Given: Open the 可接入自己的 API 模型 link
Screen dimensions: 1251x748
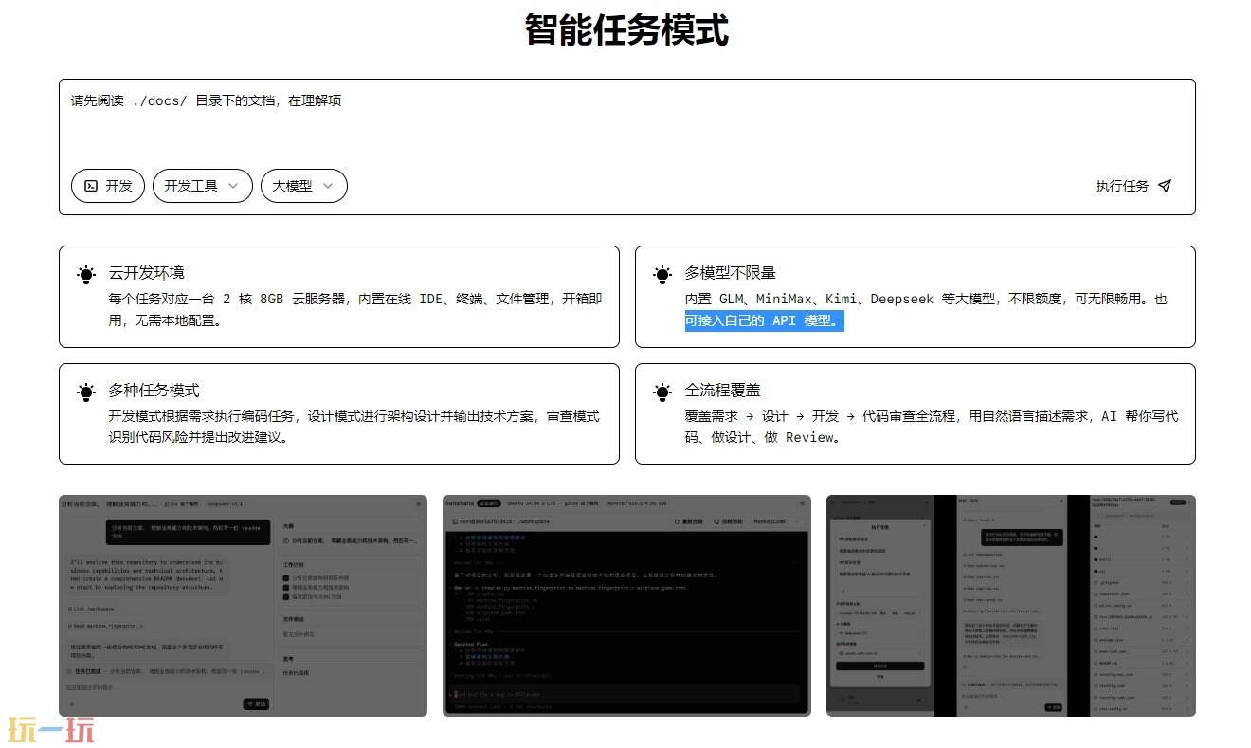Looking at the screenshot, I should (x=764, y=320).
